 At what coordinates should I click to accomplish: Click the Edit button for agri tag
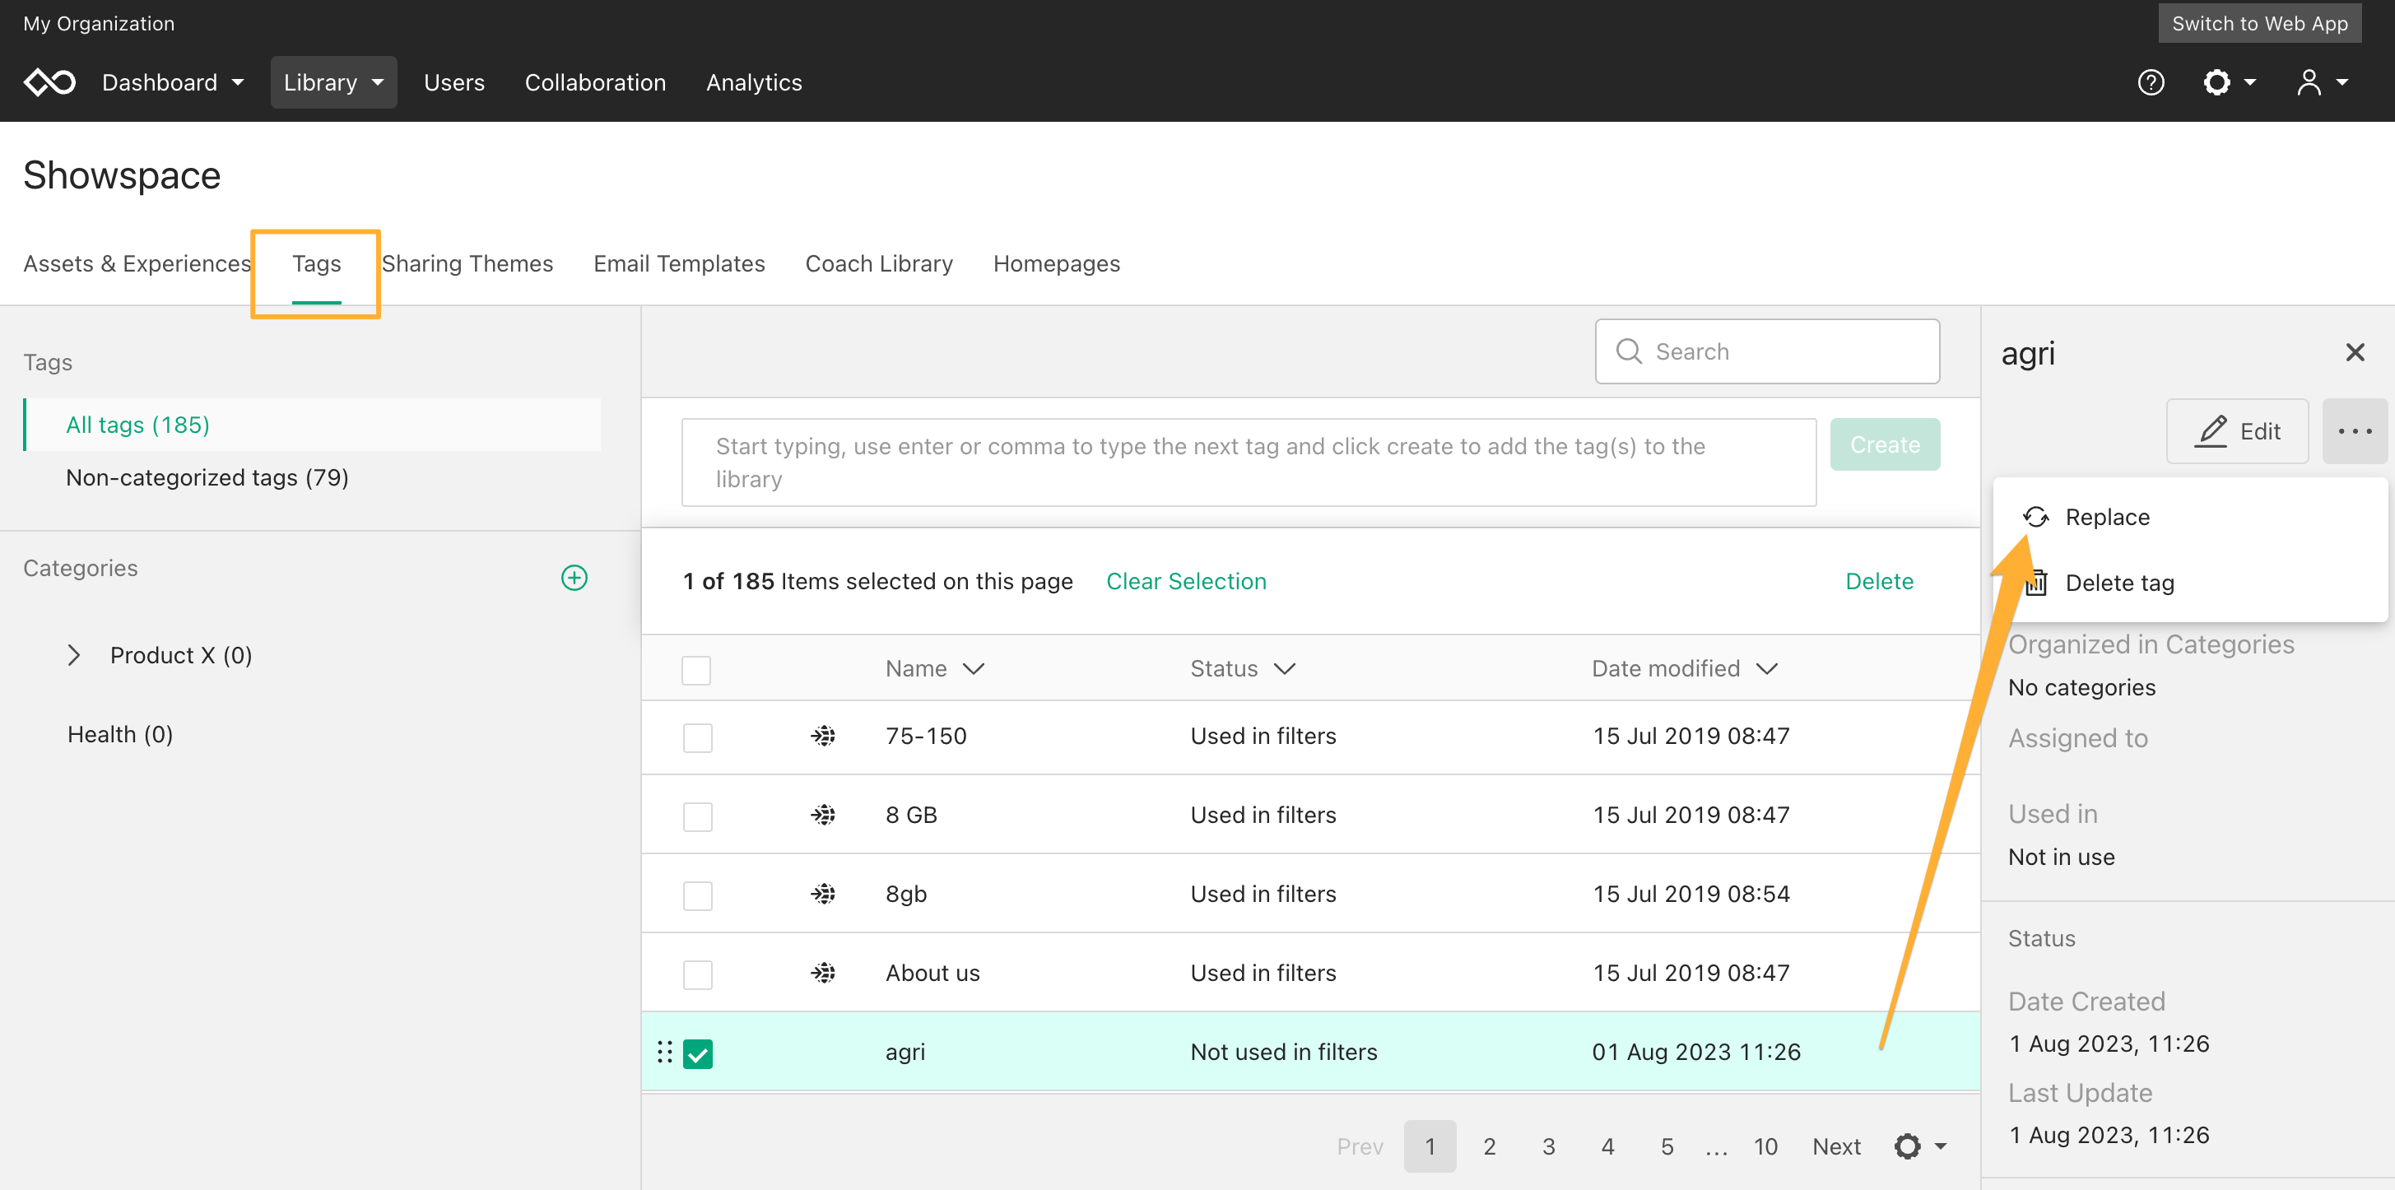point(2237,431)
